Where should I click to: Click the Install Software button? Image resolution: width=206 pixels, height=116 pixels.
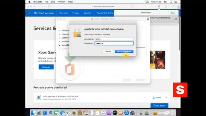coord(124,52)
